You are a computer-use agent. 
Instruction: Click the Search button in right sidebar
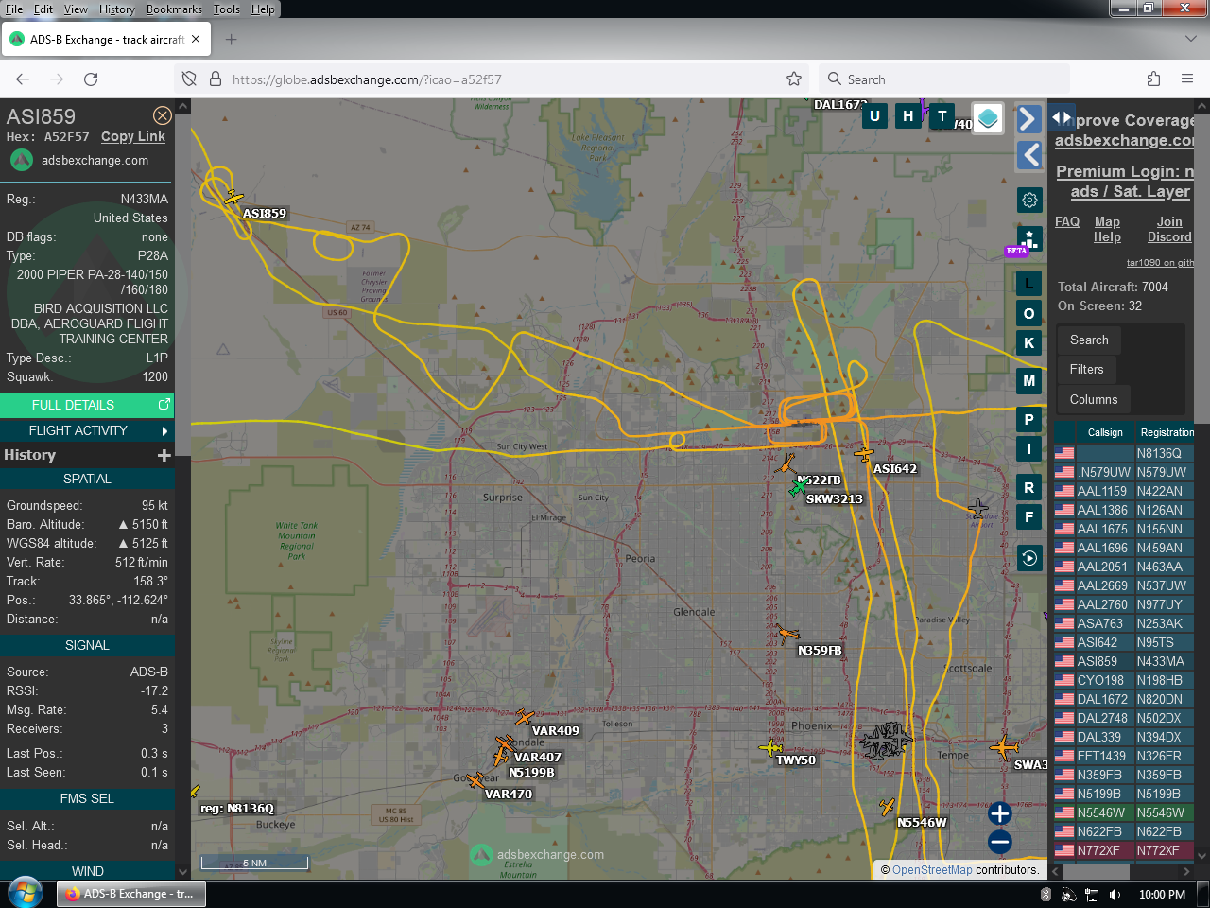[1089, 340]
